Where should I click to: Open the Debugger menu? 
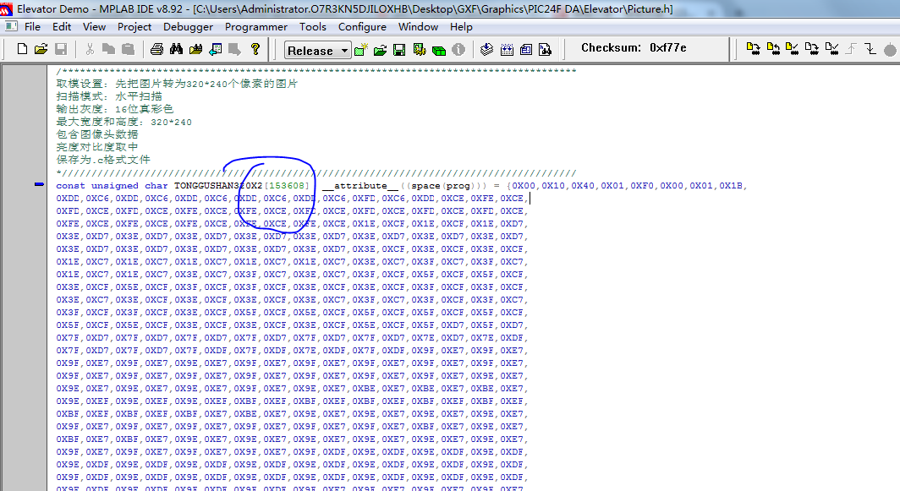tap(188, 27)
